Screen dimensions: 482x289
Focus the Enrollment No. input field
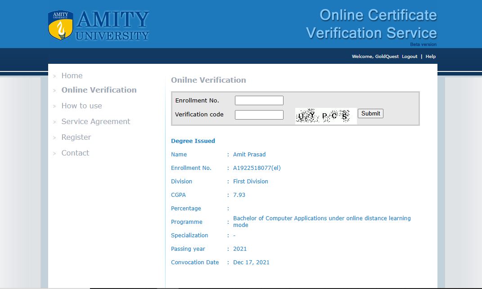click(x=259, y=100)
